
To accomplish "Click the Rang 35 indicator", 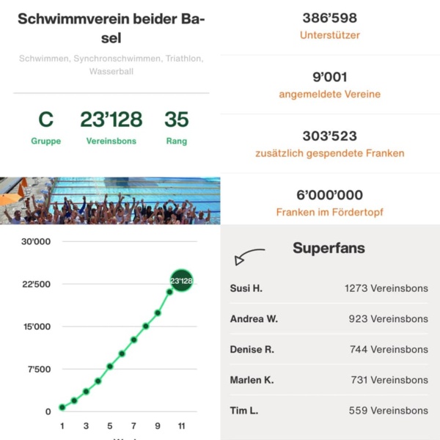I will coord(177,126).
